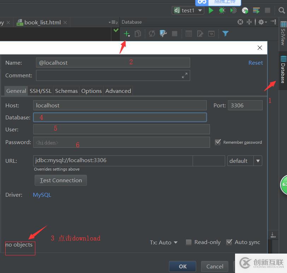
Task: Close the data source dialog
Action: point(259,48)
